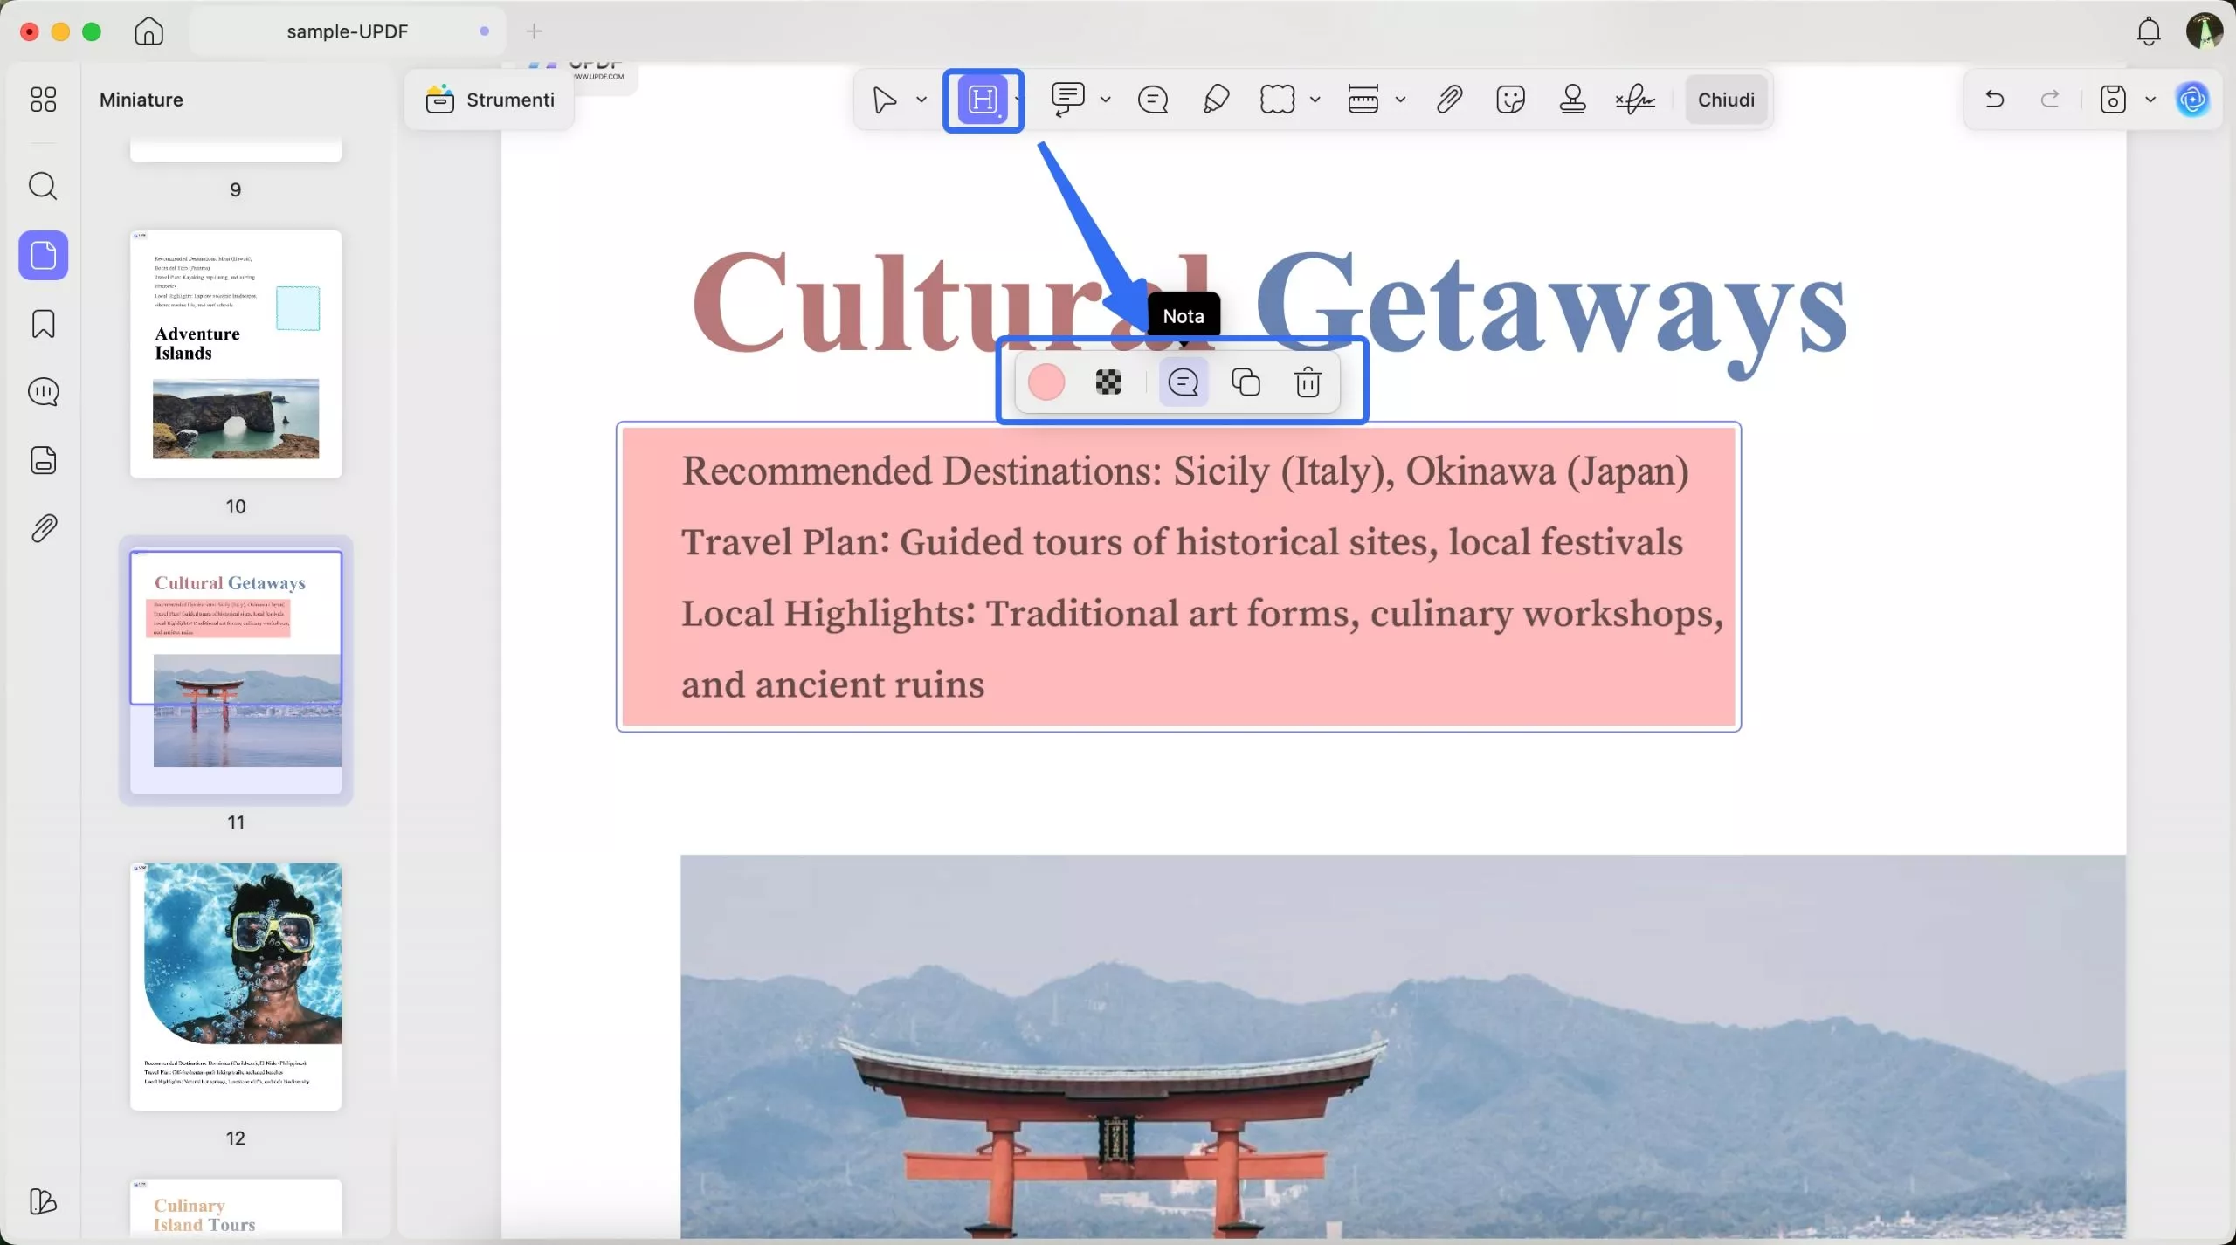Select the Stamp tool

(x=1572, y=100)
